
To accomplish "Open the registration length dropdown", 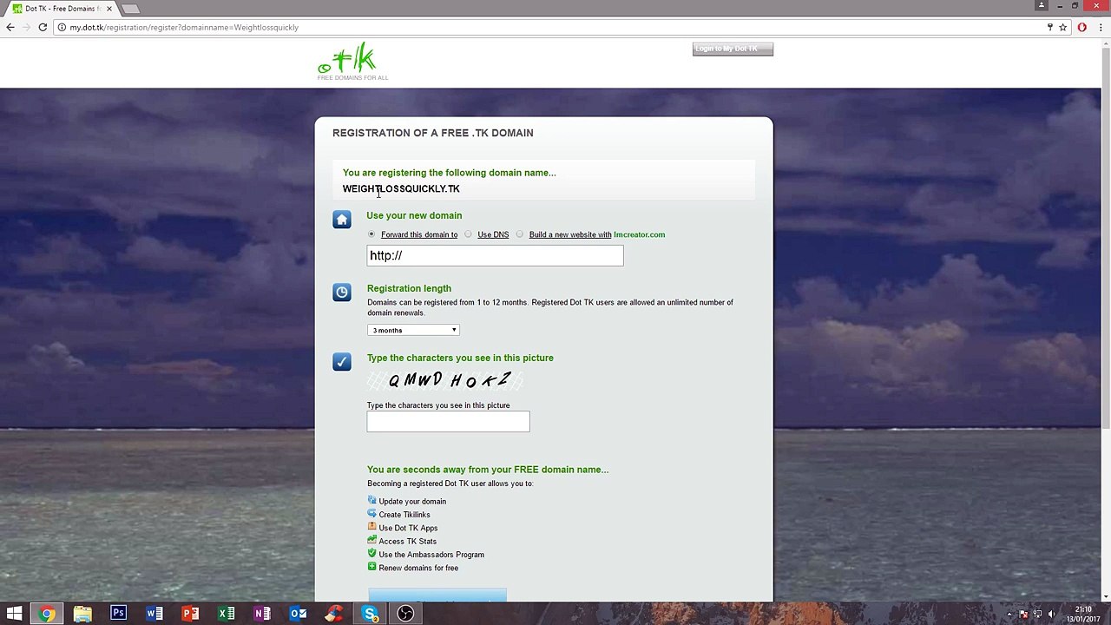I will coord(413,330).
